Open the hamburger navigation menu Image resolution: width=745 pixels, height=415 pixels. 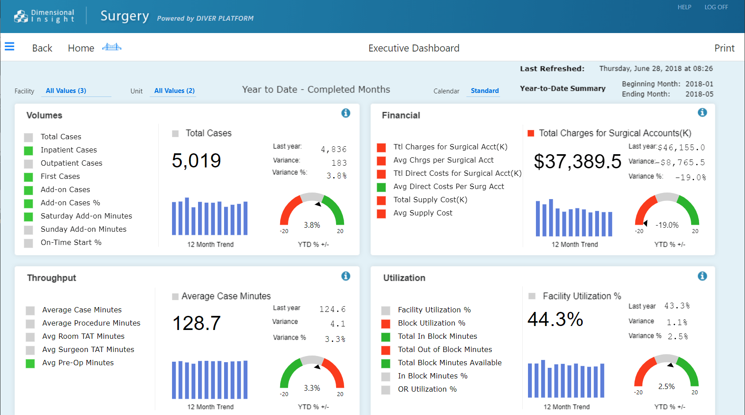click(9, 46)
